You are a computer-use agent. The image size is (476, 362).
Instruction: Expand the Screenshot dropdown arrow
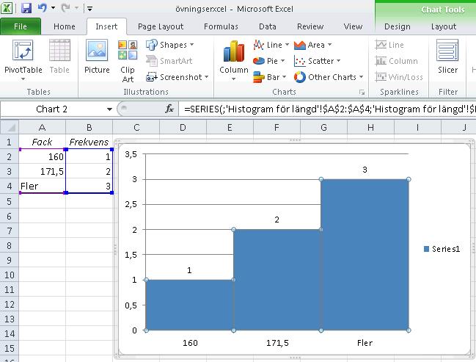206,77
